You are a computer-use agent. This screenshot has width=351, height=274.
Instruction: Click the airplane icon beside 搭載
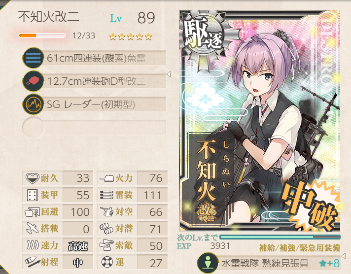32,228
